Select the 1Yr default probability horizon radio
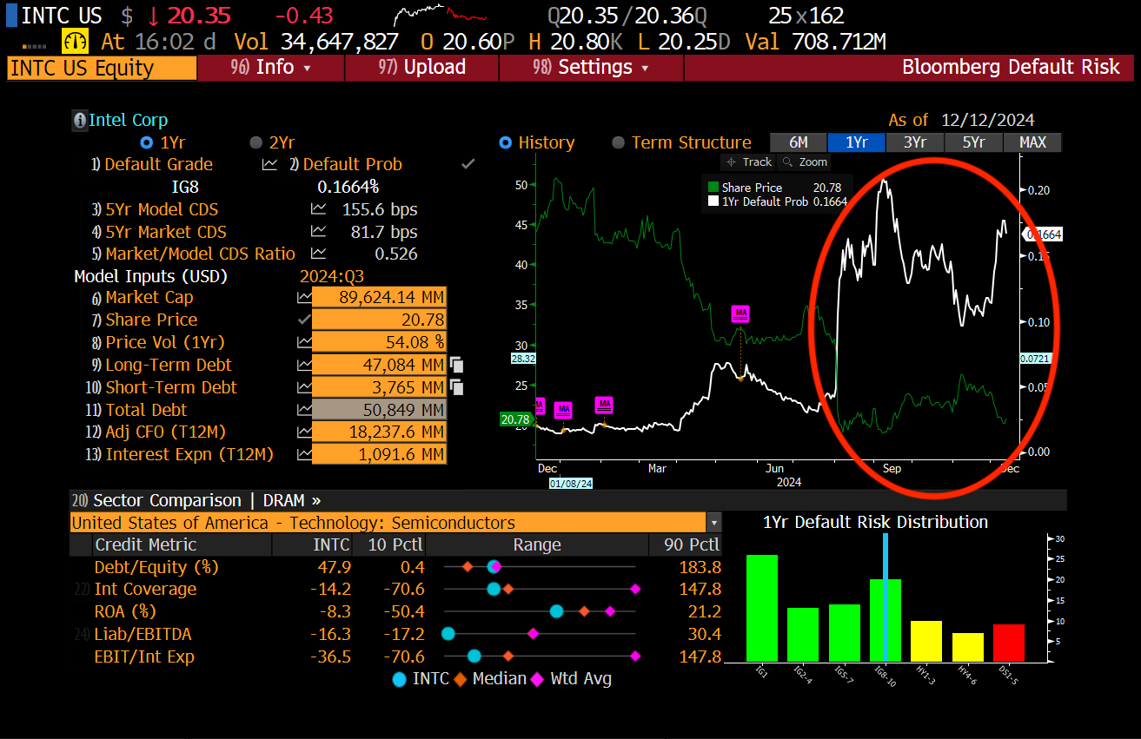1141x739 pixels. pyautogui.click(x=146, y=142)
